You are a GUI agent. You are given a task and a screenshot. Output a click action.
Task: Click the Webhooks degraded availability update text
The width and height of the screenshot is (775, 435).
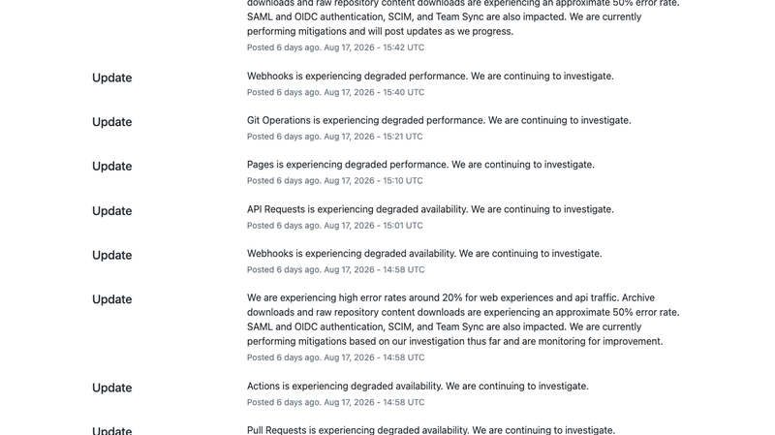click(x=424, y=254)
